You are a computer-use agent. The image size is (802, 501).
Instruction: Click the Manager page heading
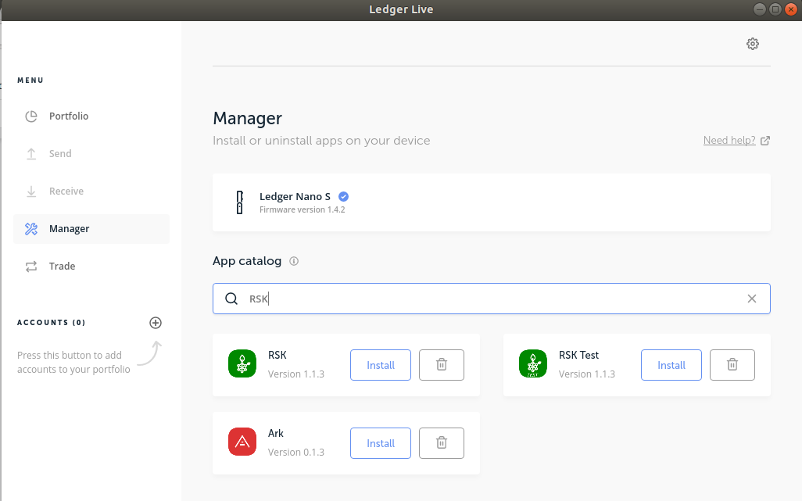click(x=248, y=118)
